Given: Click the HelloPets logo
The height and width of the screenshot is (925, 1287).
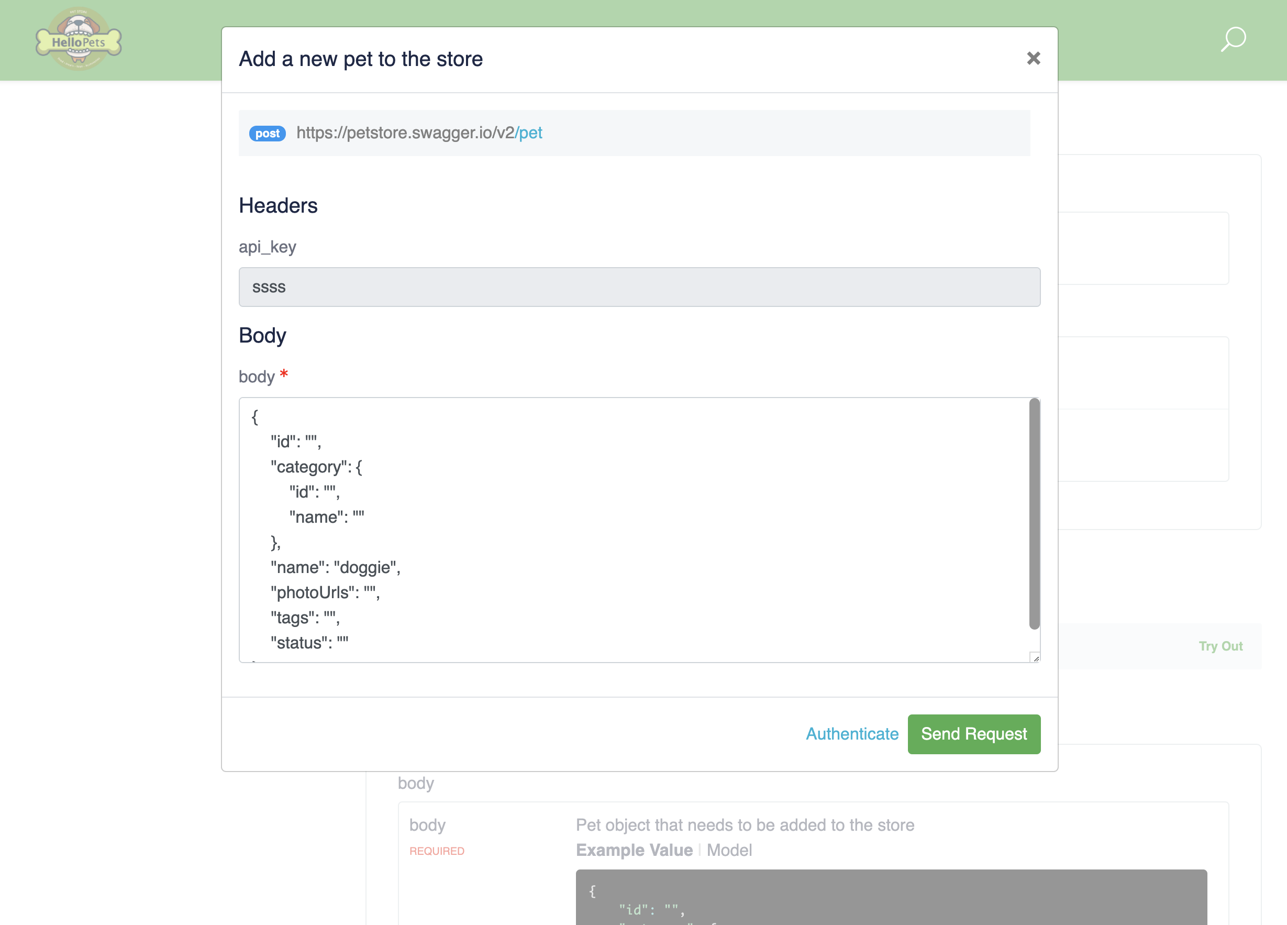Looking at the screenshot, I should tap(79, 40).
